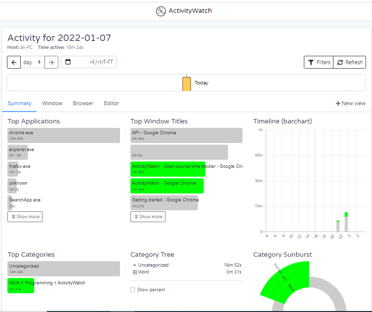The width and height of the screenshot is (372, 312).
Task: Select the unknown application bar
Action: tap(12, 186)
